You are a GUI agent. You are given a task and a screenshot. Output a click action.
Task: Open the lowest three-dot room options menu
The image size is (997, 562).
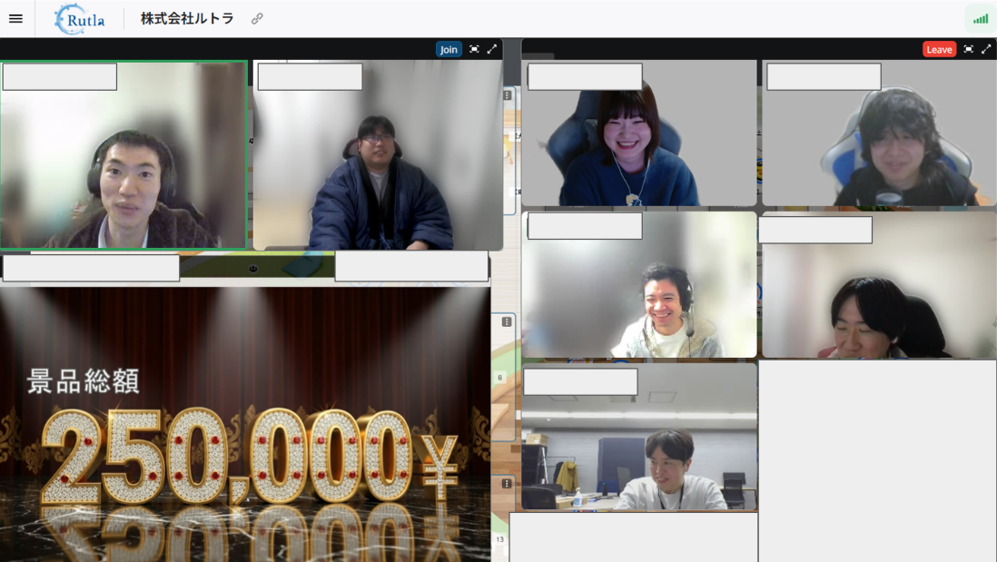pyautogui.click(x=507, y=484)
